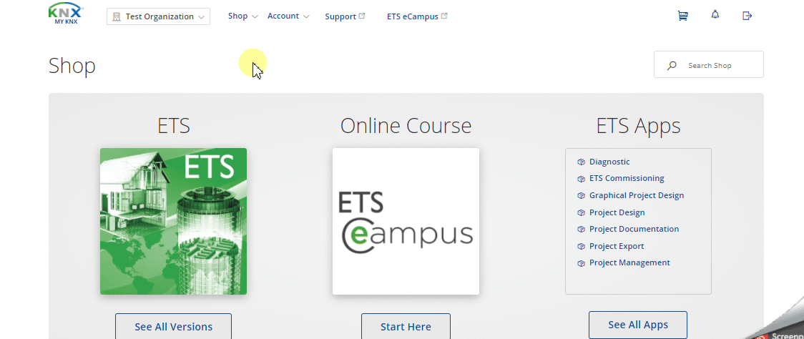
Task: Click the external-link icon next to Support
Action: coord(362,16)
